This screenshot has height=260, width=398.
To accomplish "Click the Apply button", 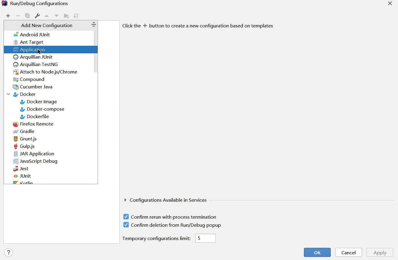I will (x=380, y=252).
